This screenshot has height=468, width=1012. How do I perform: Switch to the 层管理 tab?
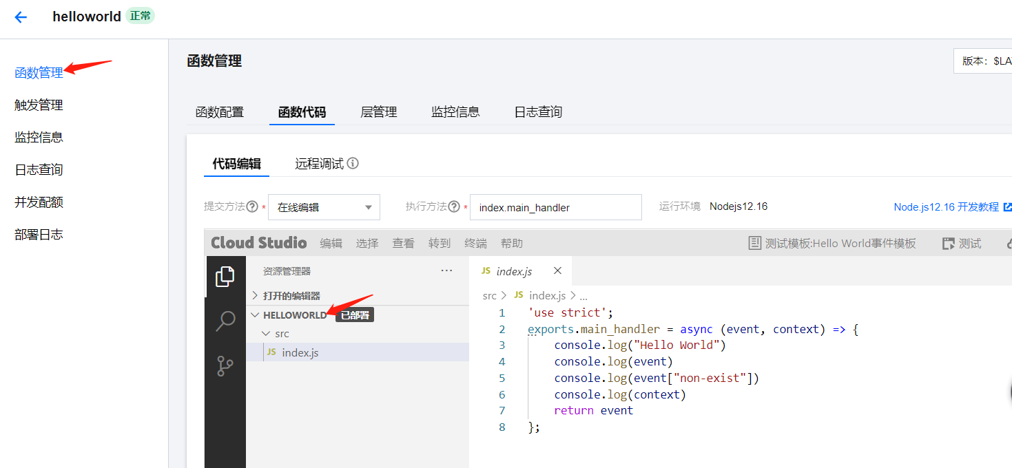[x=379, y=112]
